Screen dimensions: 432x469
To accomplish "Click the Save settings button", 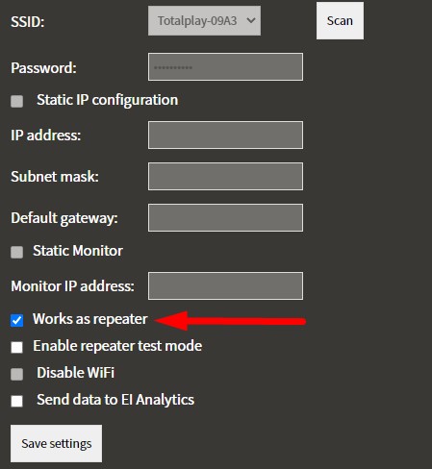I will (x=57, y=444).
